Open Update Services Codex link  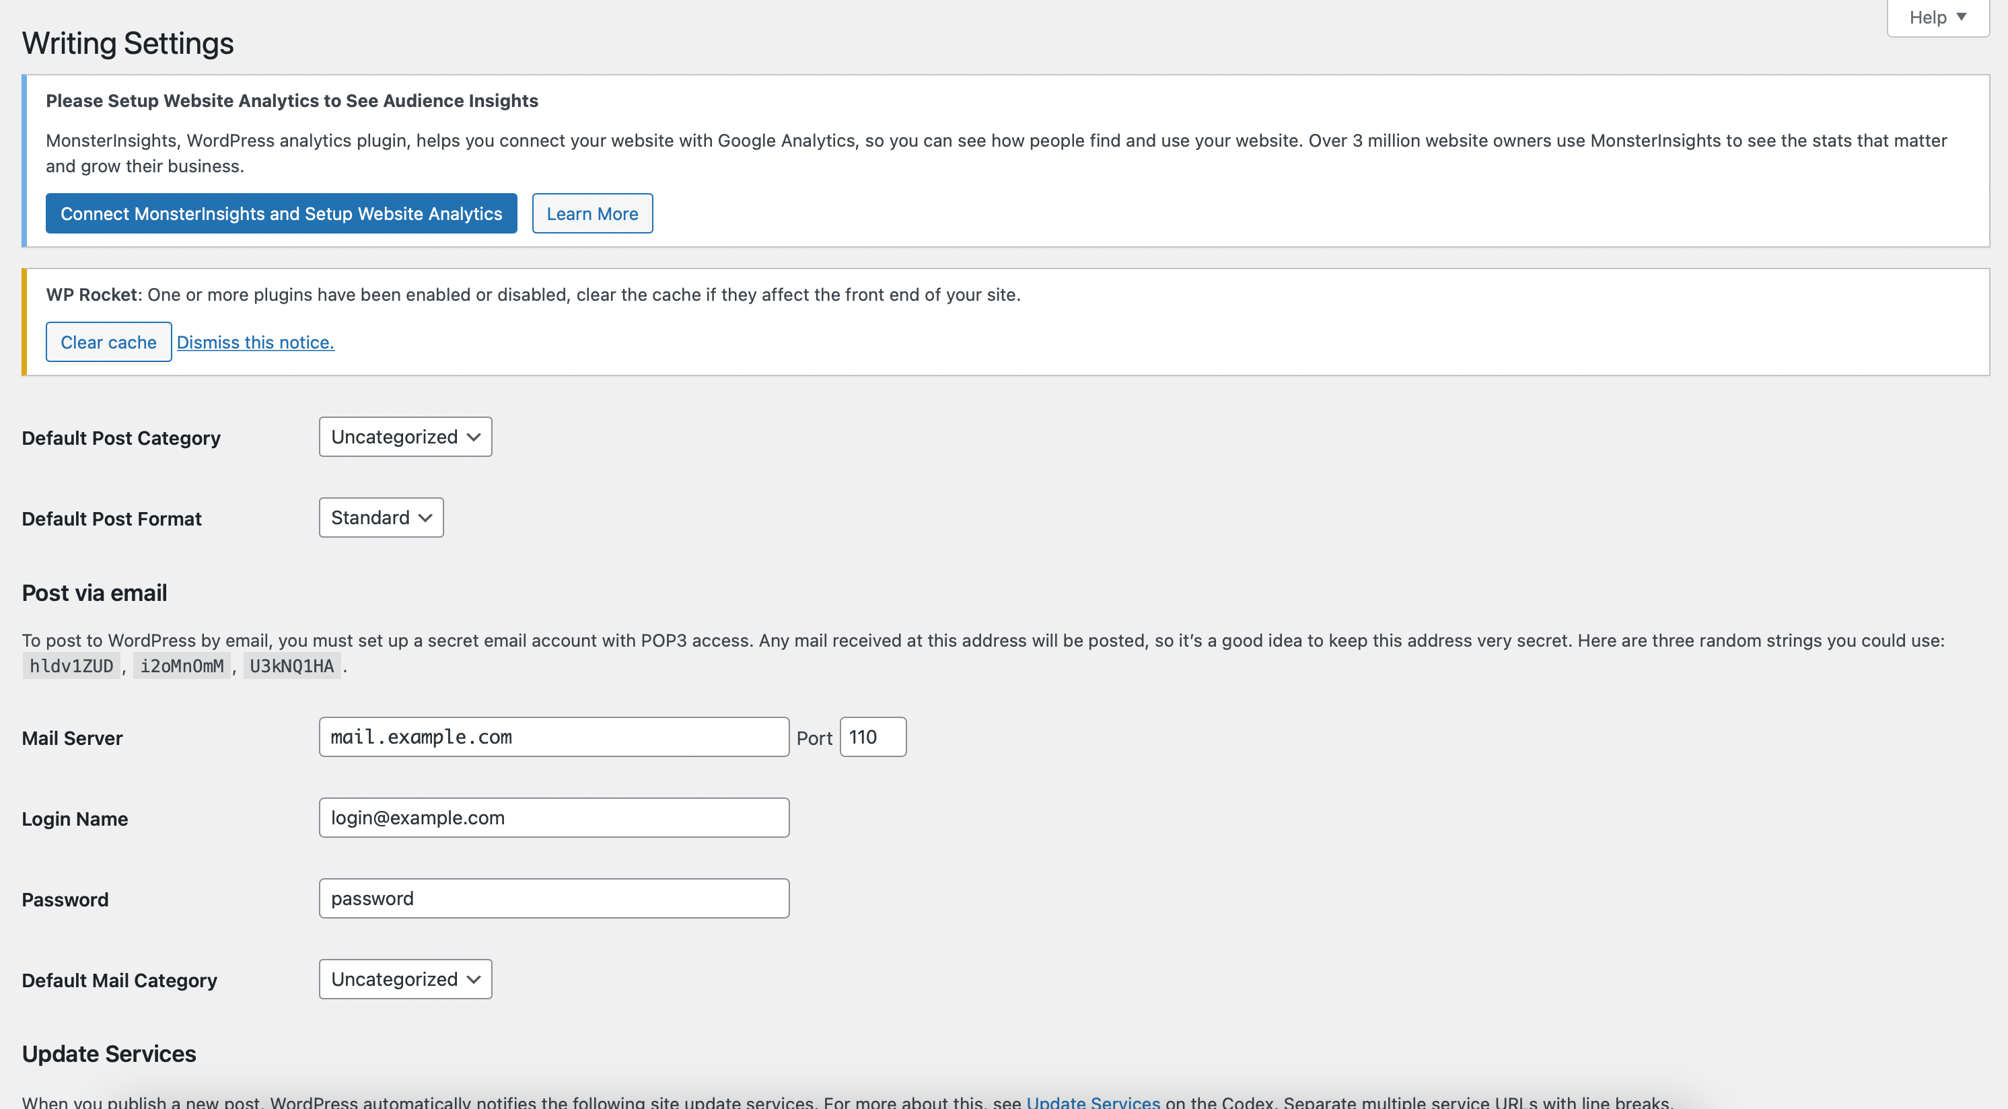coord(1093,1101)
